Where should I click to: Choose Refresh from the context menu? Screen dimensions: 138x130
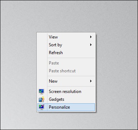pyautogui.click(x=66, y=53)
